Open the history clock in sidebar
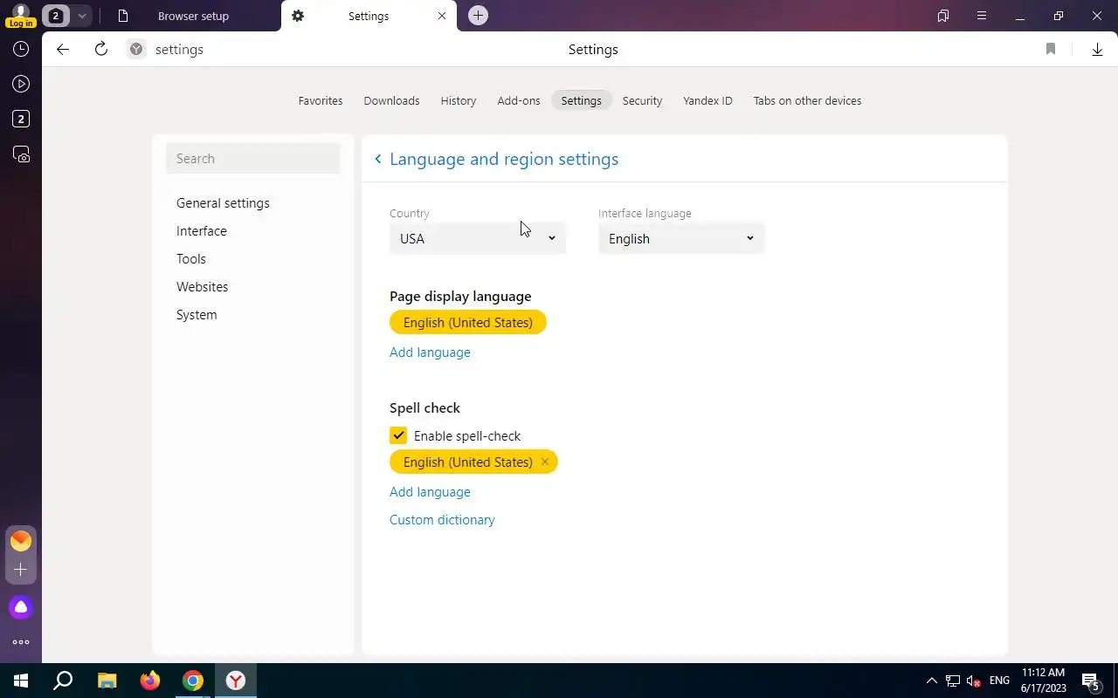Image resolution: width=1118 pixels, height=698 pixels. point(21,50)
